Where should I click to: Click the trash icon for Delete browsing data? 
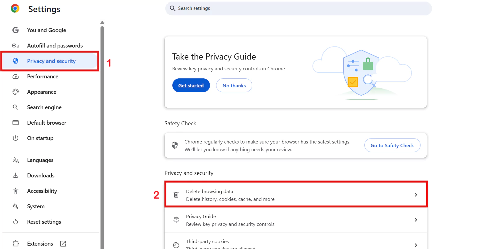176,195
